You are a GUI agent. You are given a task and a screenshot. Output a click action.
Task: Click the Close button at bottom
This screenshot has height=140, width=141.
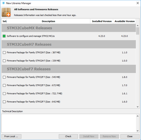pos(130,136)
